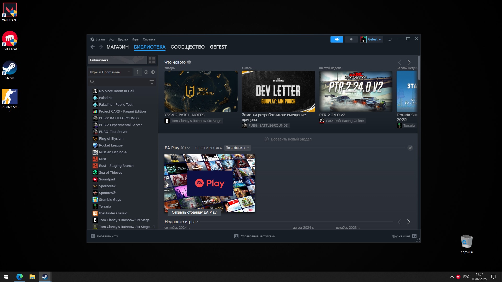Open Y9S4.2 Patch Notes thumbnail
This screenshot has width=502, height=282.
[x=201, y=91]
